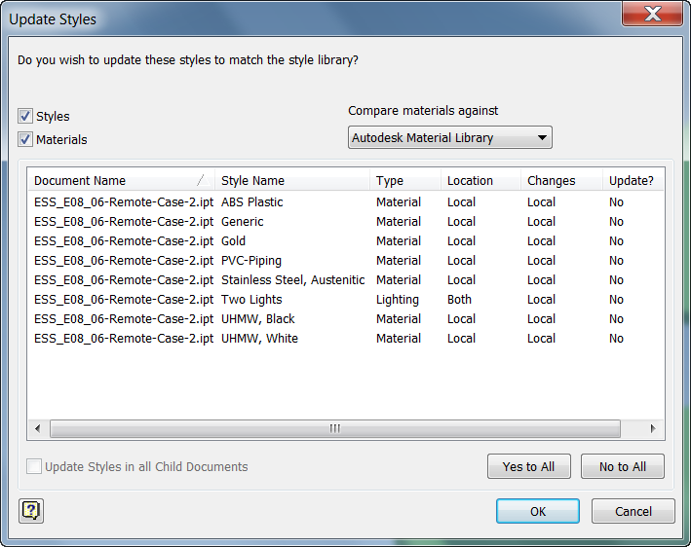
Task: Click the horizontal scrollbar thumb
Action: 335,428
